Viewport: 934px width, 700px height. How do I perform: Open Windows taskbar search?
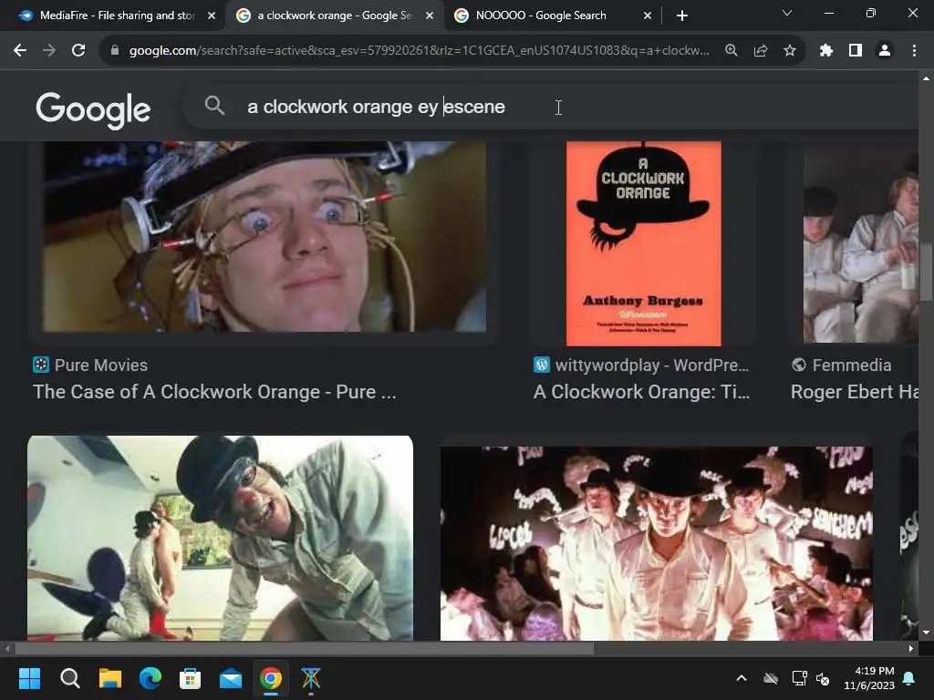(69, 678)
